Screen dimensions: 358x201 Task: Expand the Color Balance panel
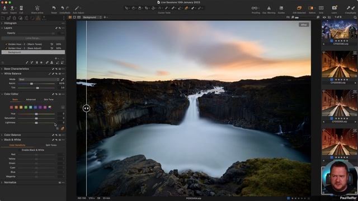[x=2, y=135]
